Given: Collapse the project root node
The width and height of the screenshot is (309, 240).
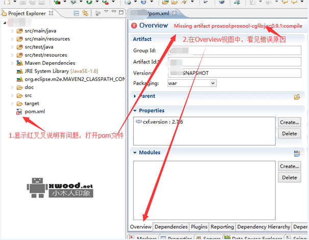Looking at the screenshot, I should [x=5, y=23].
